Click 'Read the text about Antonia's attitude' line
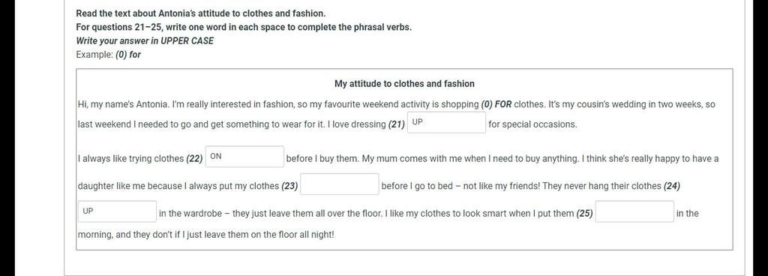The image size is (768, 276). (x=201, y=13)
